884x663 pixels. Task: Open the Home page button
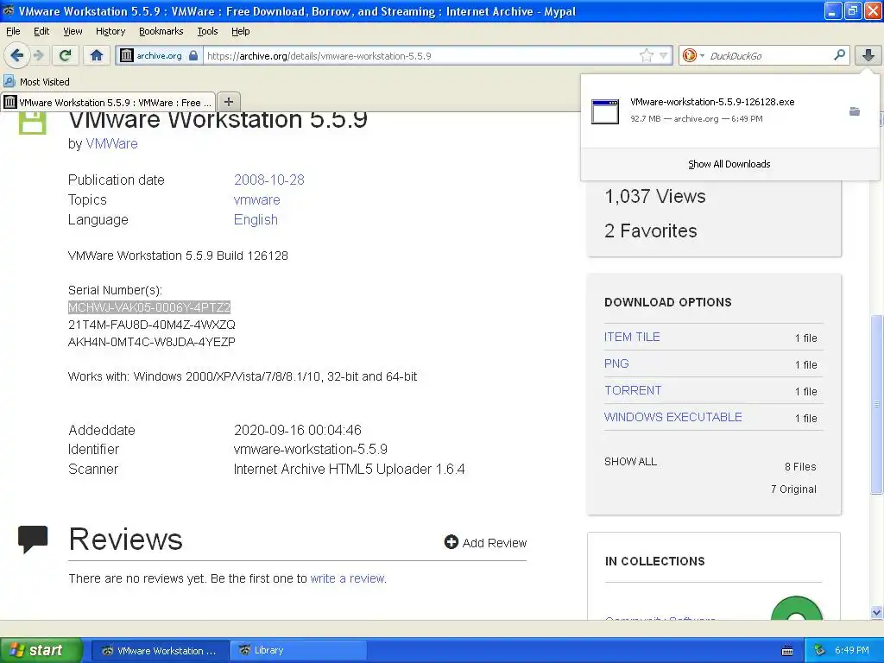(97, 55)
